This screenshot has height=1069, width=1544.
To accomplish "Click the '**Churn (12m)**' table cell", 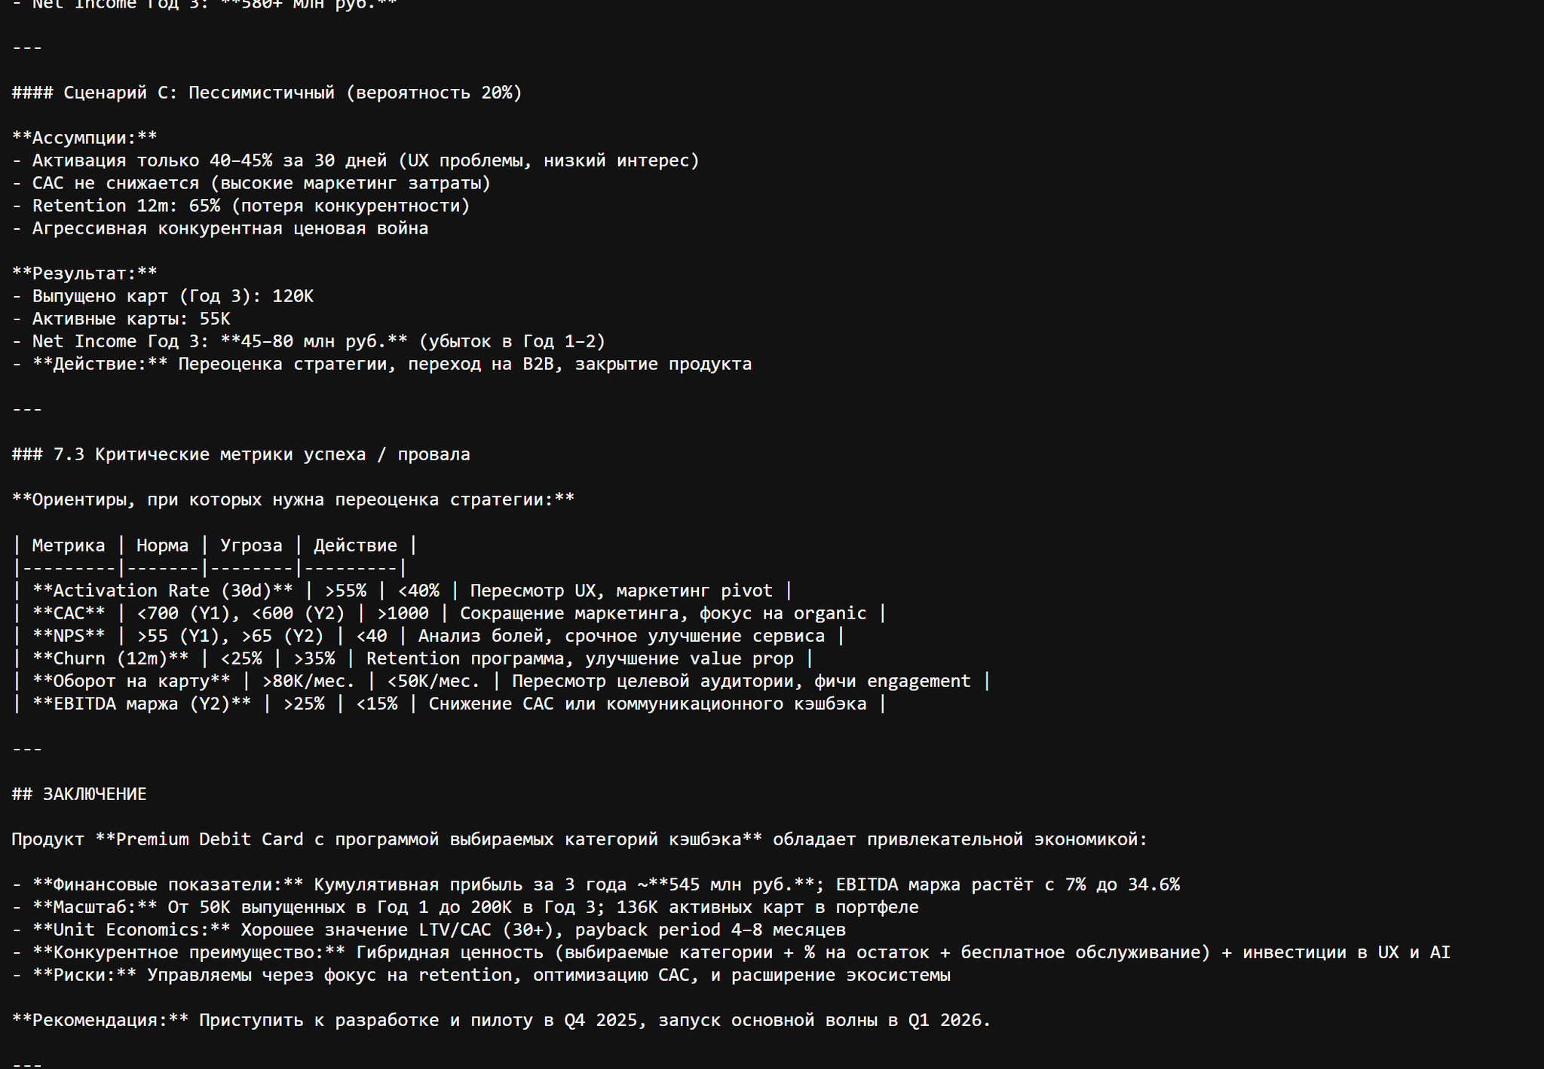I will pyautogui.click(x=110, y=658).
